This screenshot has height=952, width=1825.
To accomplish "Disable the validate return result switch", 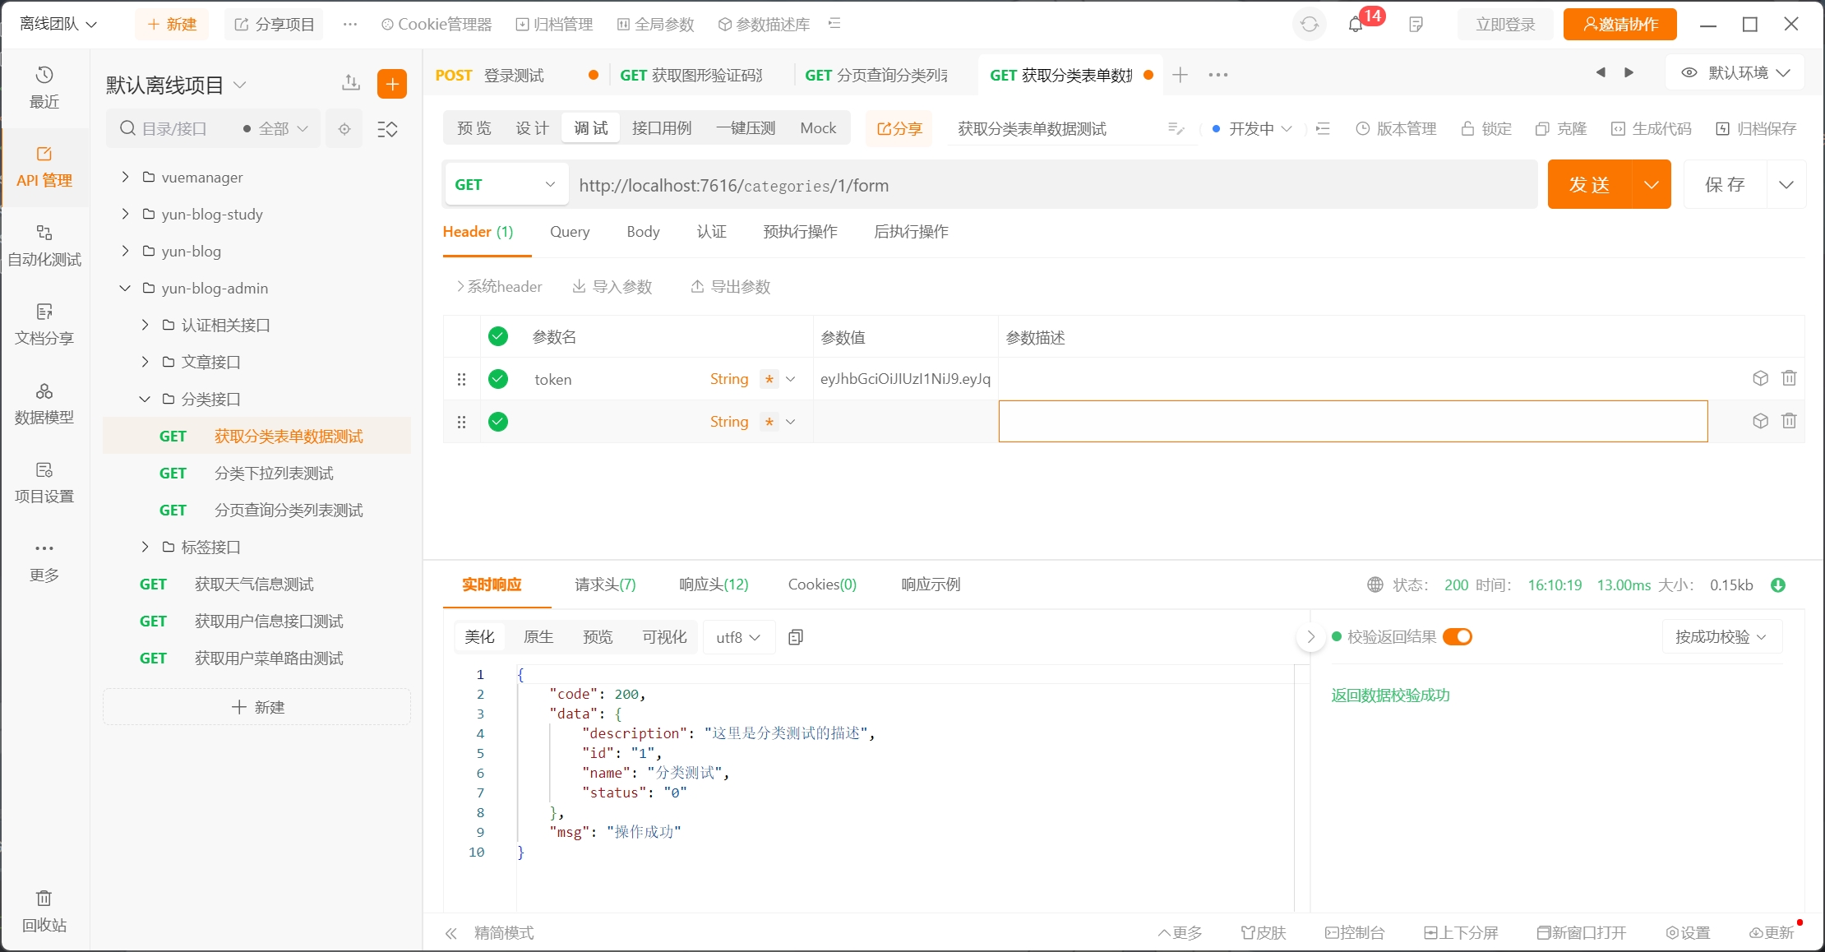I will (1458, 637).
